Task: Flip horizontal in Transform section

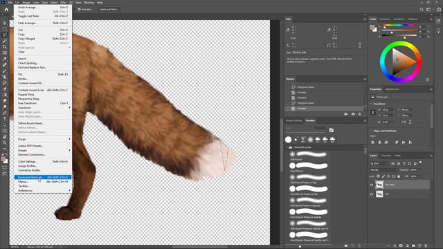Action: pyautogui.click(x=404, y=122)
